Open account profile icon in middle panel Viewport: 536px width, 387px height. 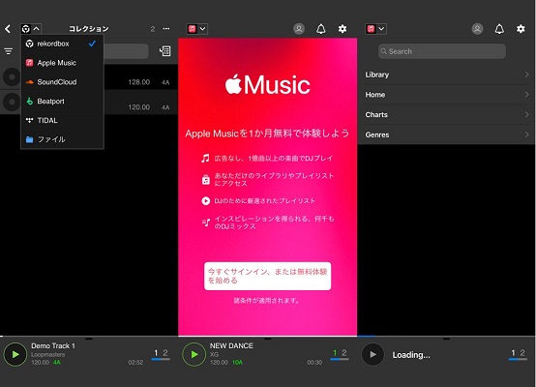click(x=299, y=29)
